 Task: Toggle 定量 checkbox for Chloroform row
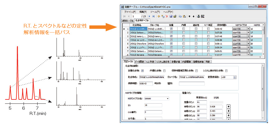tap(171, 44)
